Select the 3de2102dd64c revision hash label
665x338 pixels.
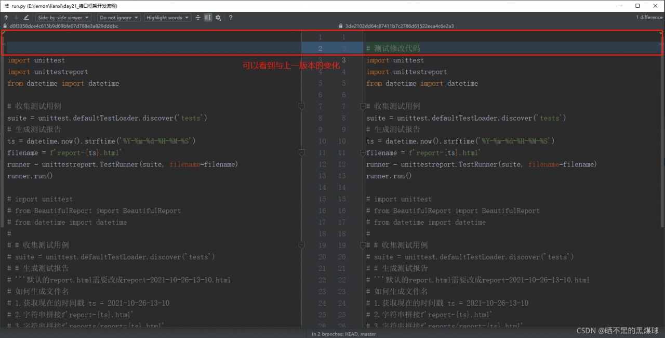(x=400, y=26)
